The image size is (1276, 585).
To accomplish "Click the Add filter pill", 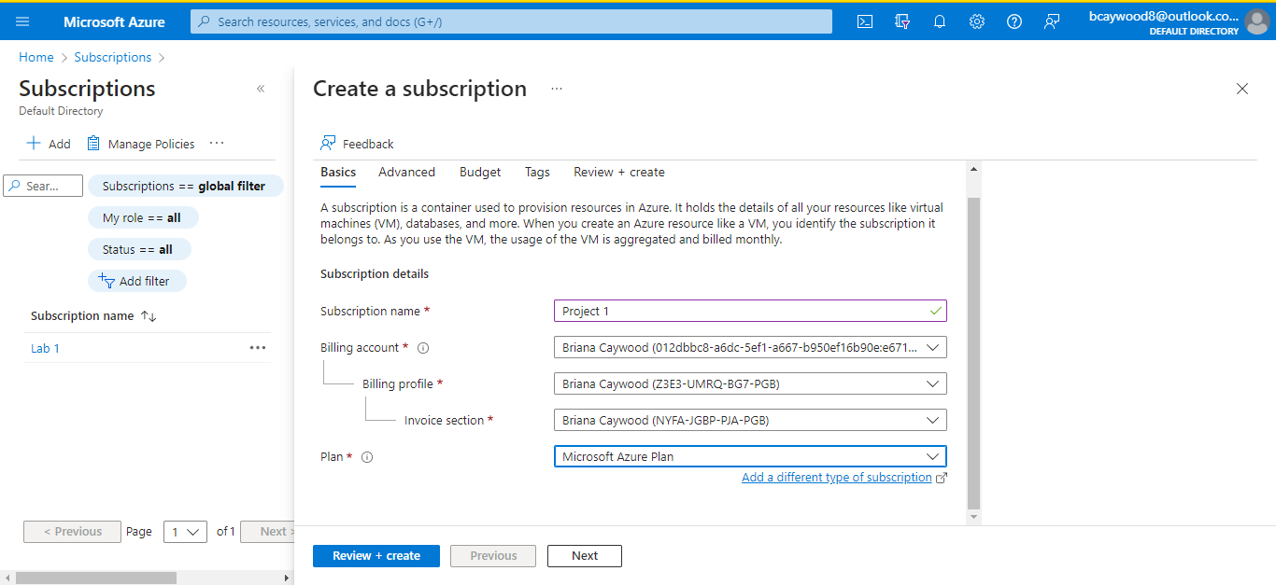I will pyautogui.click(x=137, y=280).
